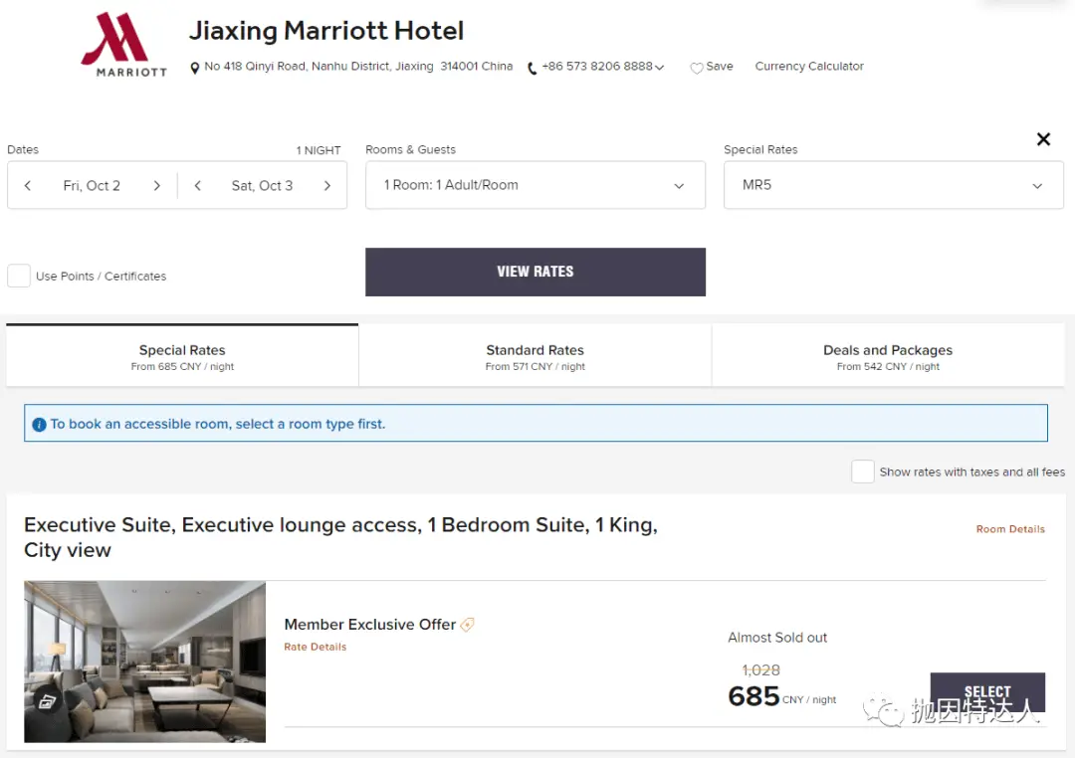Enable Use Points / Certificates checkbox

[19, 277]
